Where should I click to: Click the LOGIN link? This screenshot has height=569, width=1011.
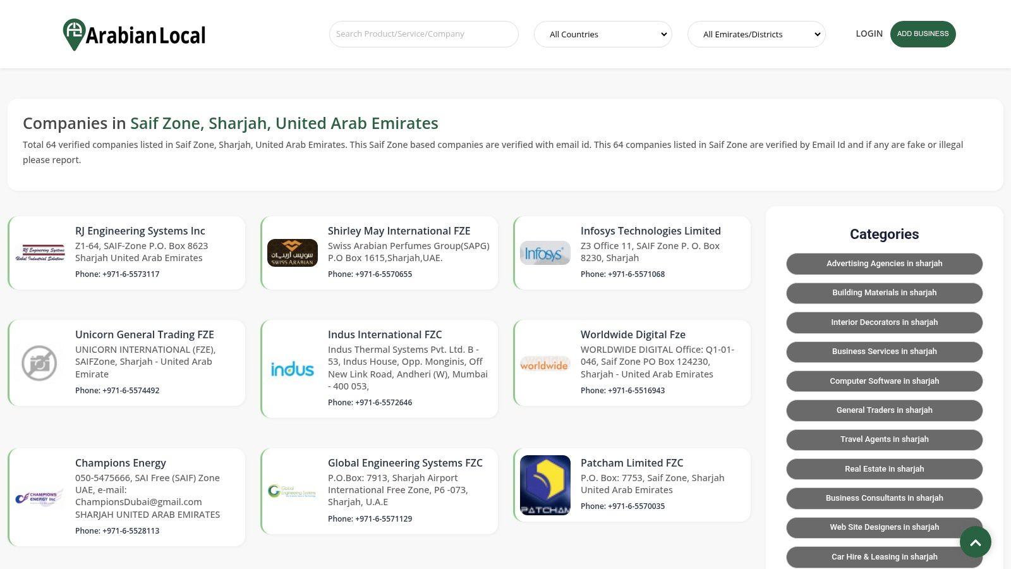(x=869, y=34)
